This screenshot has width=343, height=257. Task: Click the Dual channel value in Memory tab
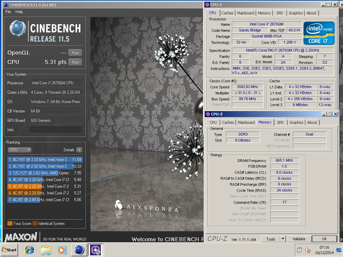coord(309,135)
